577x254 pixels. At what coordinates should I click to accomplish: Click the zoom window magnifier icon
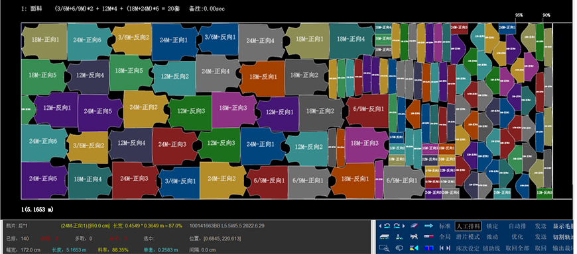[384, 248]
